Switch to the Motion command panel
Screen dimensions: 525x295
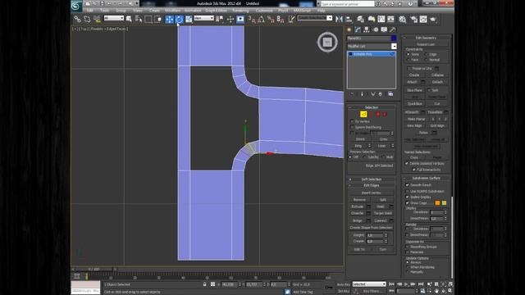pyautogui.click(x=376, y=29)
